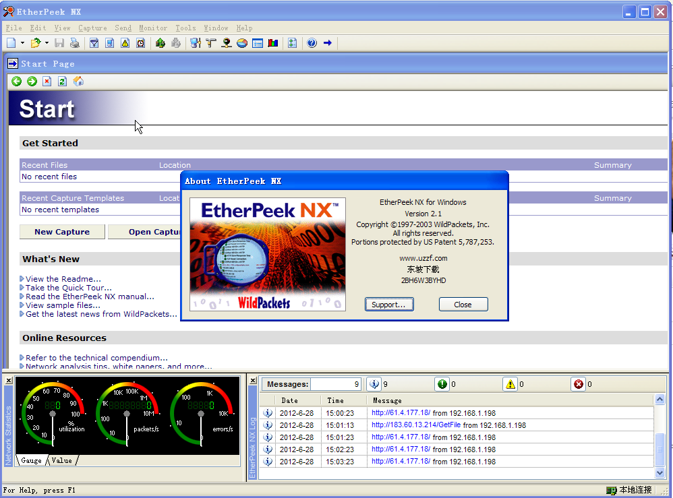Expand the dropdown arrow beside Open folder
673x498 pixels.
[47, 43]
